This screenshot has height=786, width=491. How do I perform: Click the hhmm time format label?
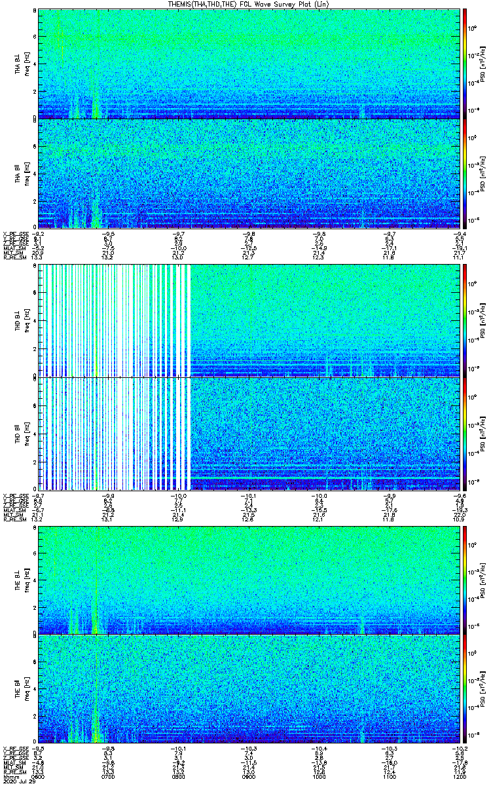(10, 776)
